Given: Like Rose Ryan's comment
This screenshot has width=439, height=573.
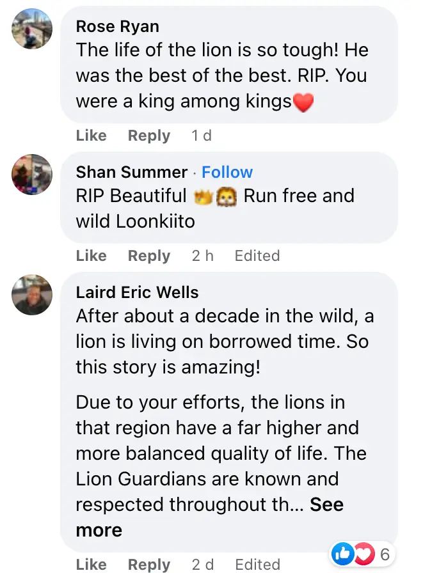Looking at the screenshot, I should 91,136.
